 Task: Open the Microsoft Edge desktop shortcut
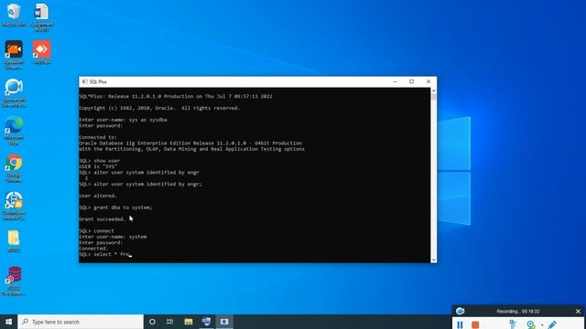14,130
